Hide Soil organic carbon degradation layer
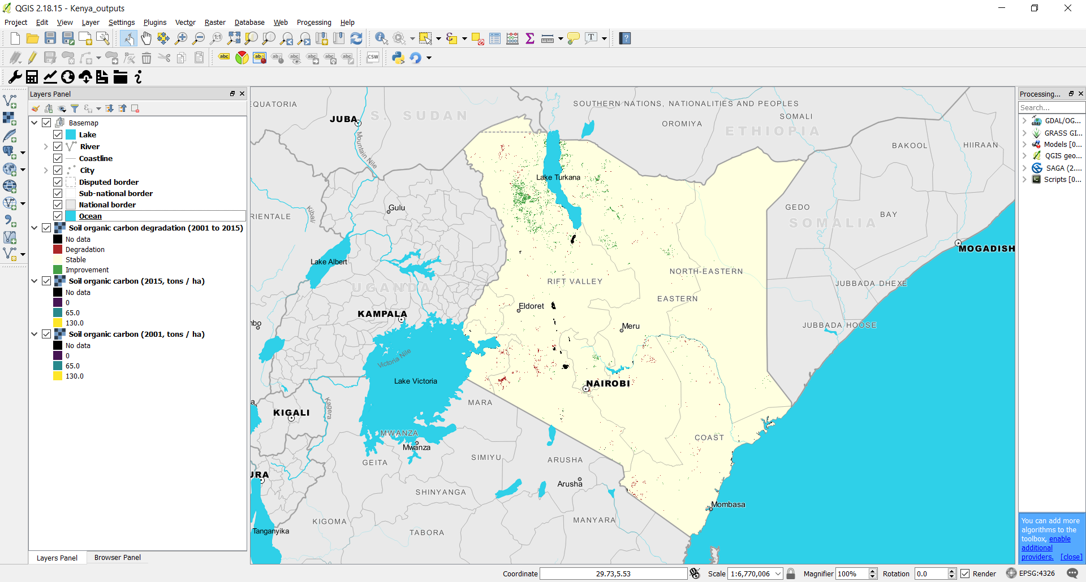The height and width of the screenshot is (582, 1086). (46, 228)
